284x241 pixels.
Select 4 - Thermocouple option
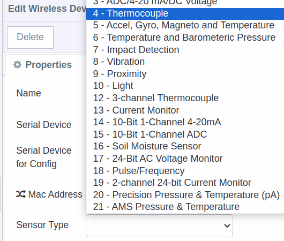pyautogui.click(x=185, y=13)
